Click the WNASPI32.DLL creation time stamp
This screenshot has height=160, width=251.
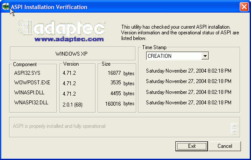(x=188, y=103)
